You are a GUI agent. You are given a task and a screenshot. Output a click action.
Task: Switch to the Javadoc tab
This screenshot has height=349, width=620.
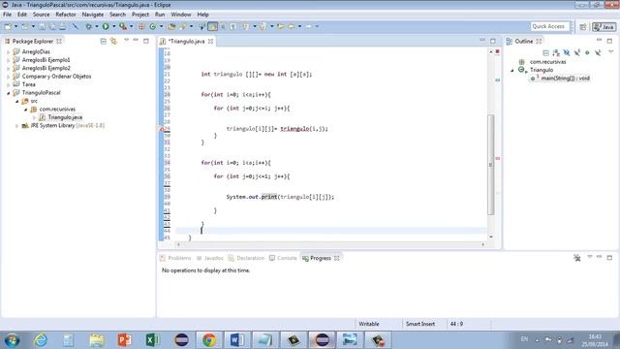click(210, 258)
